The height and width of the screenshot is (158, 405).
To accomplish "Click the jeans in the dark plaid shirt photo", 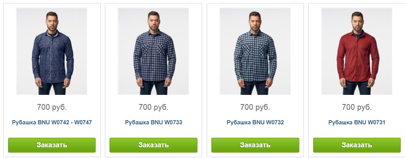I will click(153, 88).
